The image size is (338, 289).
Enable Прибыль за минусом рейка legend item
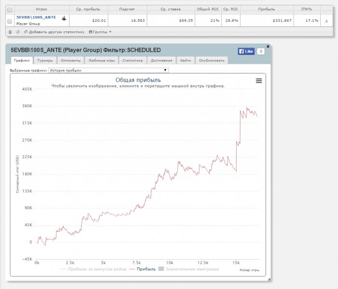(93, 269)
